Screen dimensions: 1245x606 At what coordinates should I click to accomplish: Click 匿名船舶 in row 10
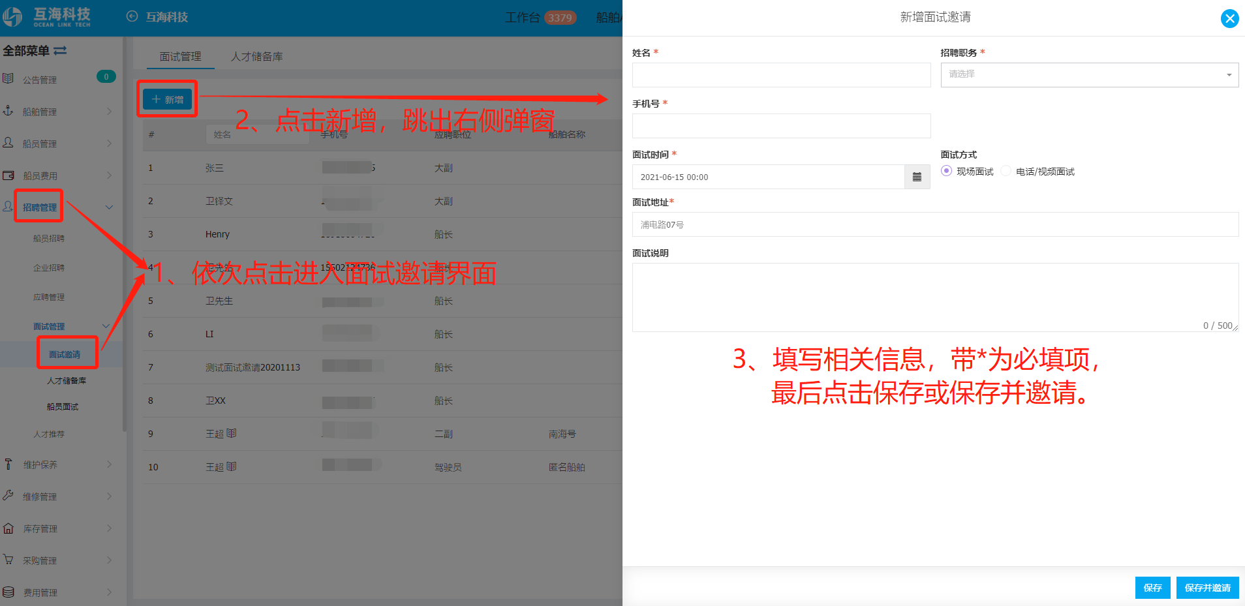[x=566, y=467]
